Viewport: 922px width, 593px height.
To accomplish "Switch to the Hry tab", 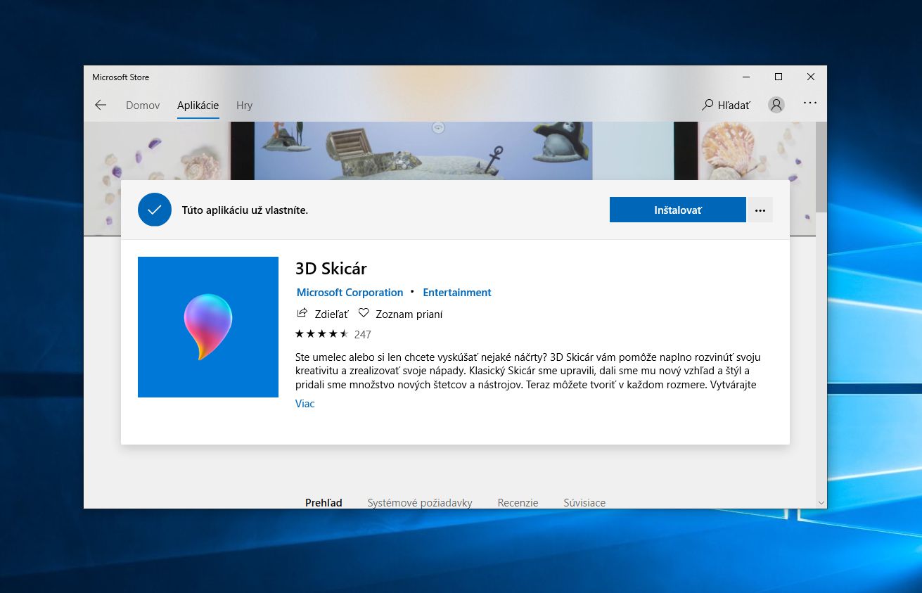I will click(244, 106).
